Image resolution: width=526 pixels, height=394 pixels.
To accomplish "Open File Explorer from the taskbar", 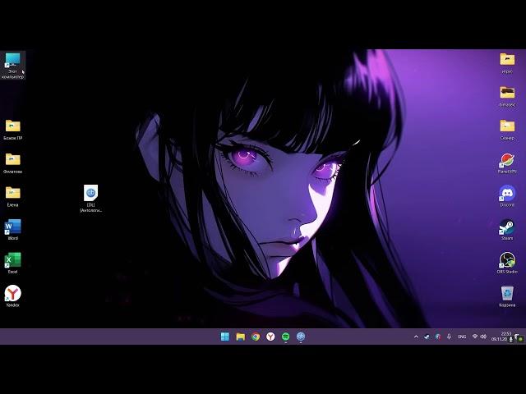I will (x=241, y=337).
